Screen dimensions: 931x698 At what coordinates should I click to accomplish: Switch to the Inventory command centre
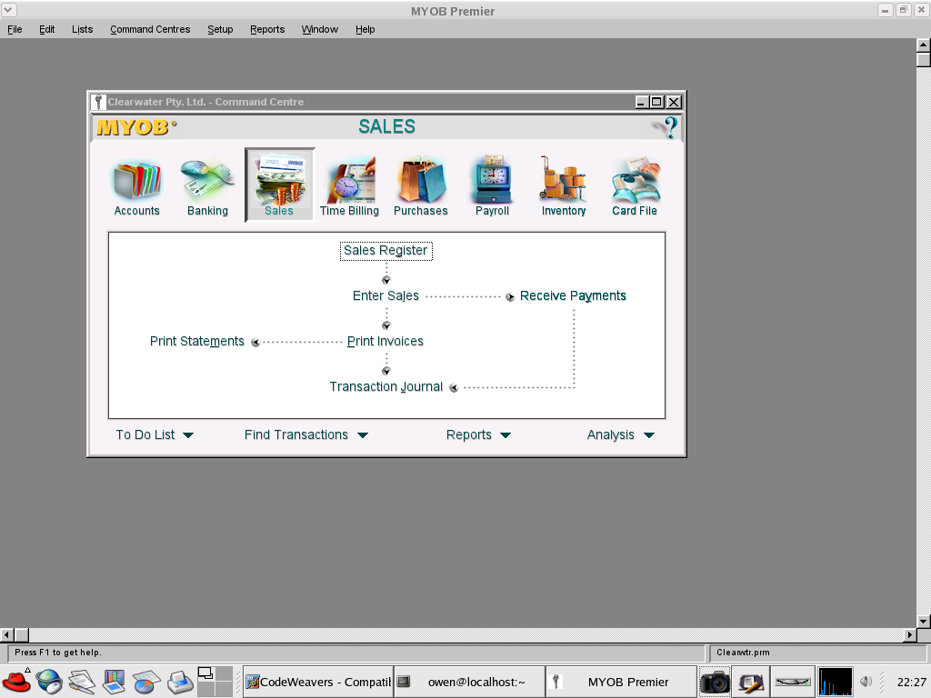(x=564, y=186)
